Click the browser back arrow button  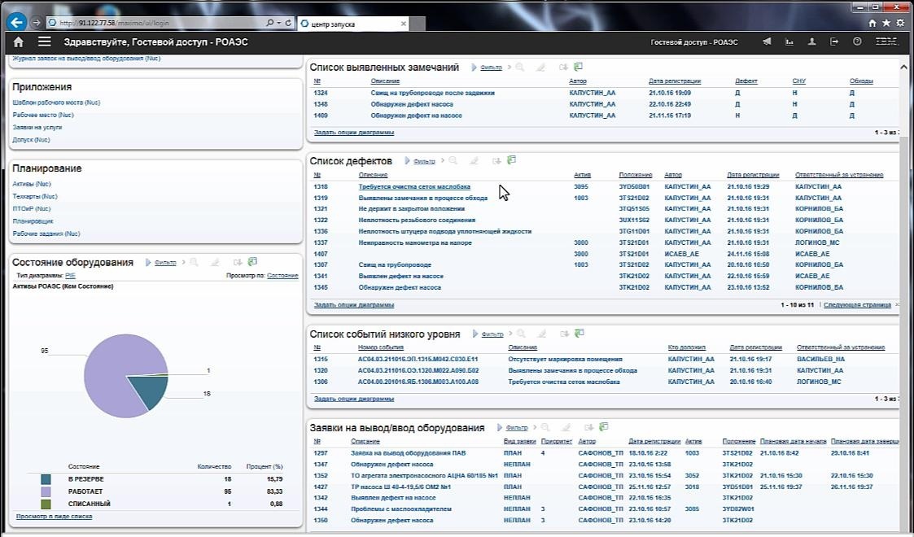point(17,23)
